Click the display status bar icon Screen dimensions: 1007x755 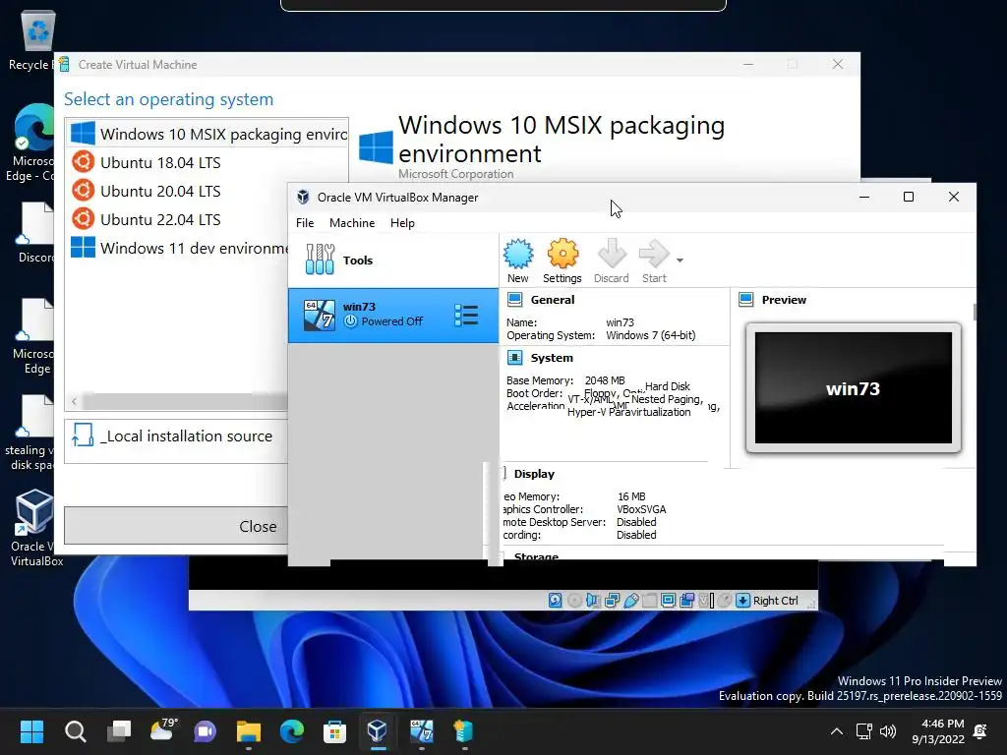668,601
